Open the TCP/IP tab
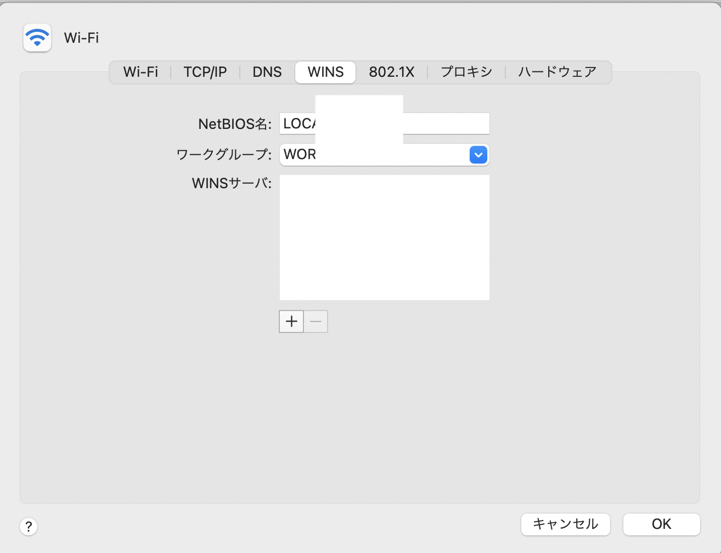721x553 pixels. coord(205,72)
